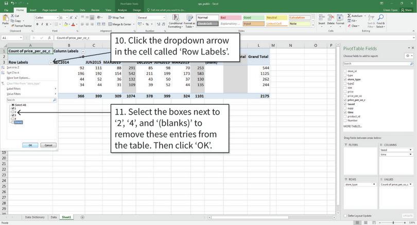The width and height of the screenshot is (417, 225).
Task: Open store_type dropdown in Rows area
Action: pyautogui.click(x=374, y=184)
